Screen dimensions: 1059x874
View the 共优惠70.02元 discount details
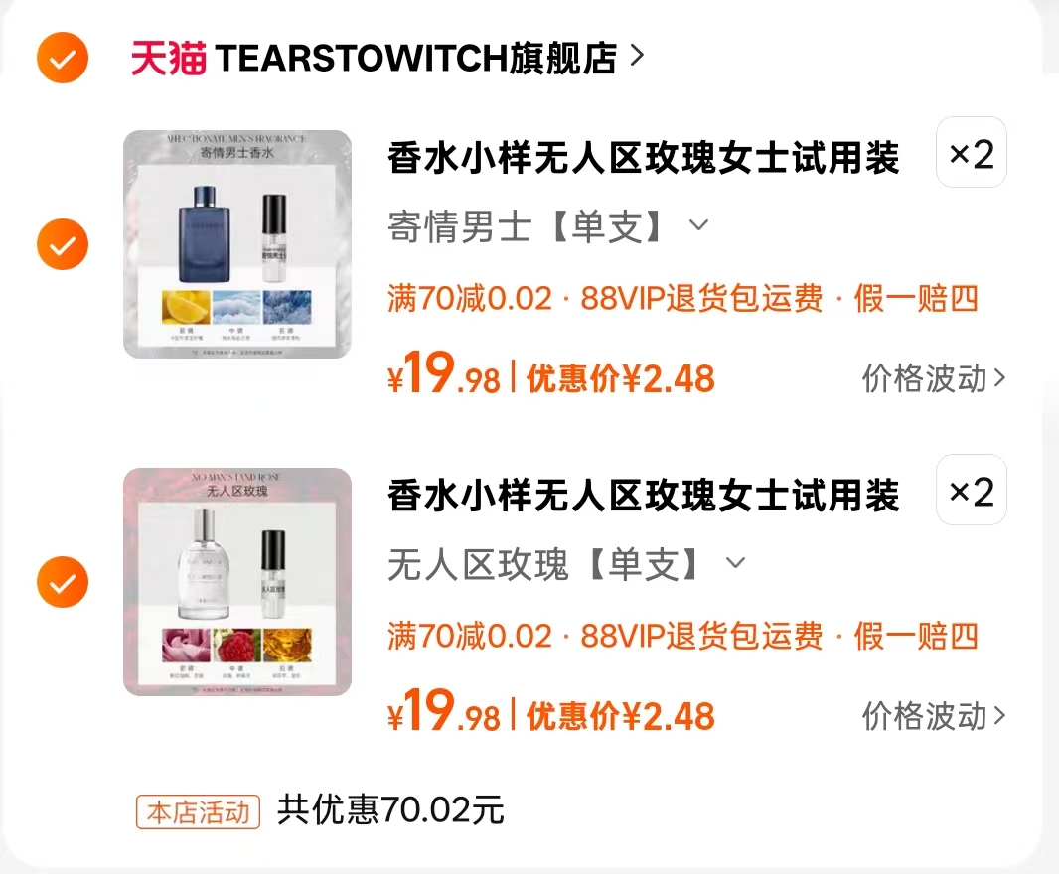point(390,809)
